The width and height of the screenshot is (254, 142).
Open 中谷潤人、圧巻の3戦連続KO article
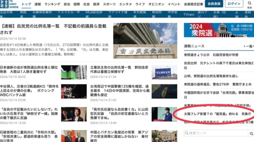29,91
